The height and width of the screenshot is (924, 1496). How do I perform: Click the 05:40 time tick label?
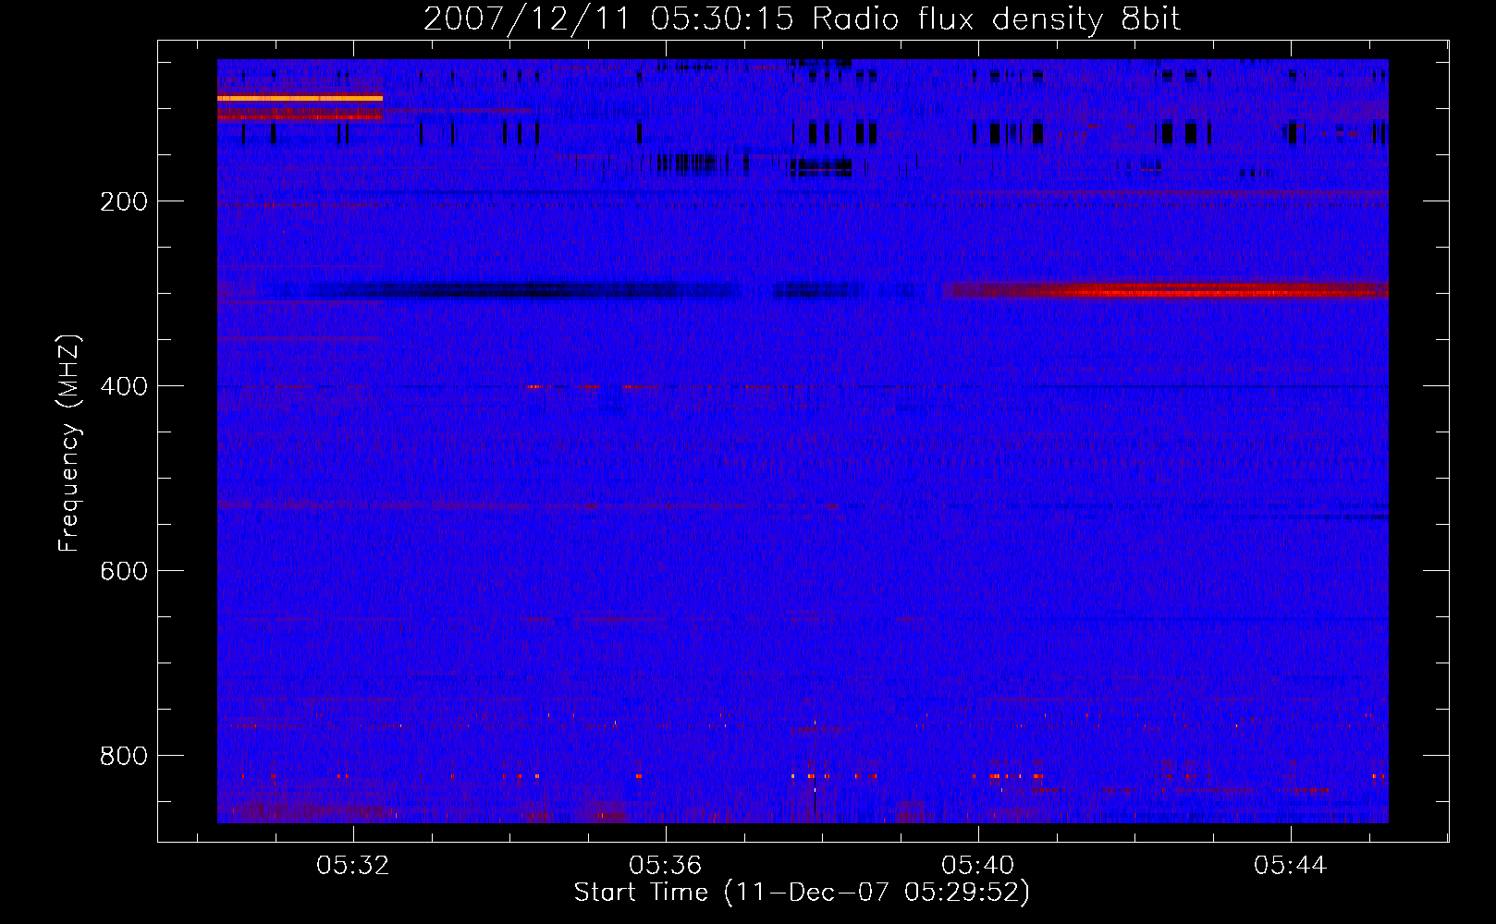[x=978, y=865]
